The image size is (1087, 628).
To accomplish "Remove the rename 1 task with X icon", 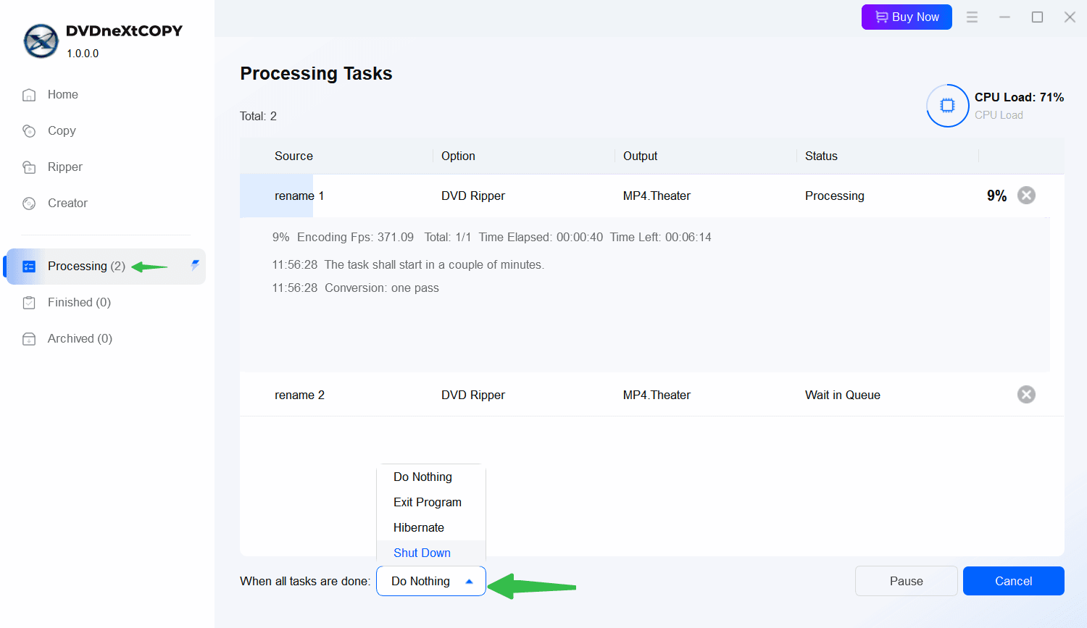I will tap(1026, 196).
